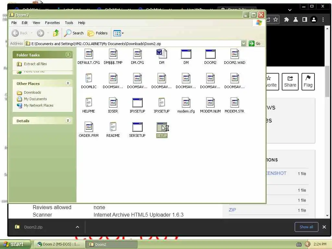Open browser side panel icon

click(x=305, y=20)
